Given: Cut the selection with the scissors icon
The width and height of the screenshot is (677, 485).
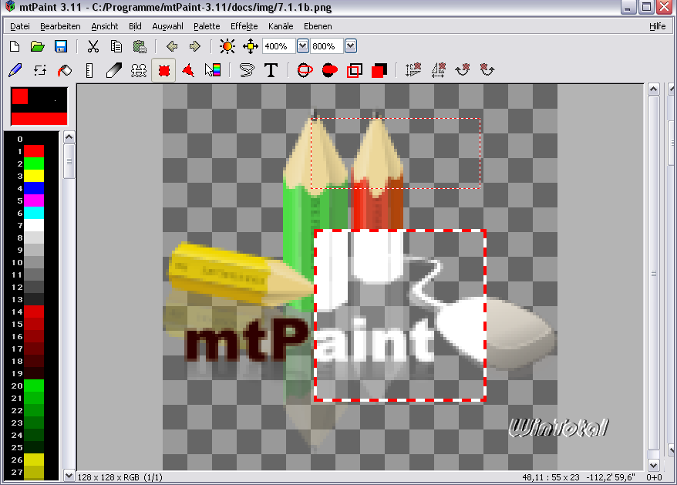Looking at the screenshot, I should [x=93, y=46].
